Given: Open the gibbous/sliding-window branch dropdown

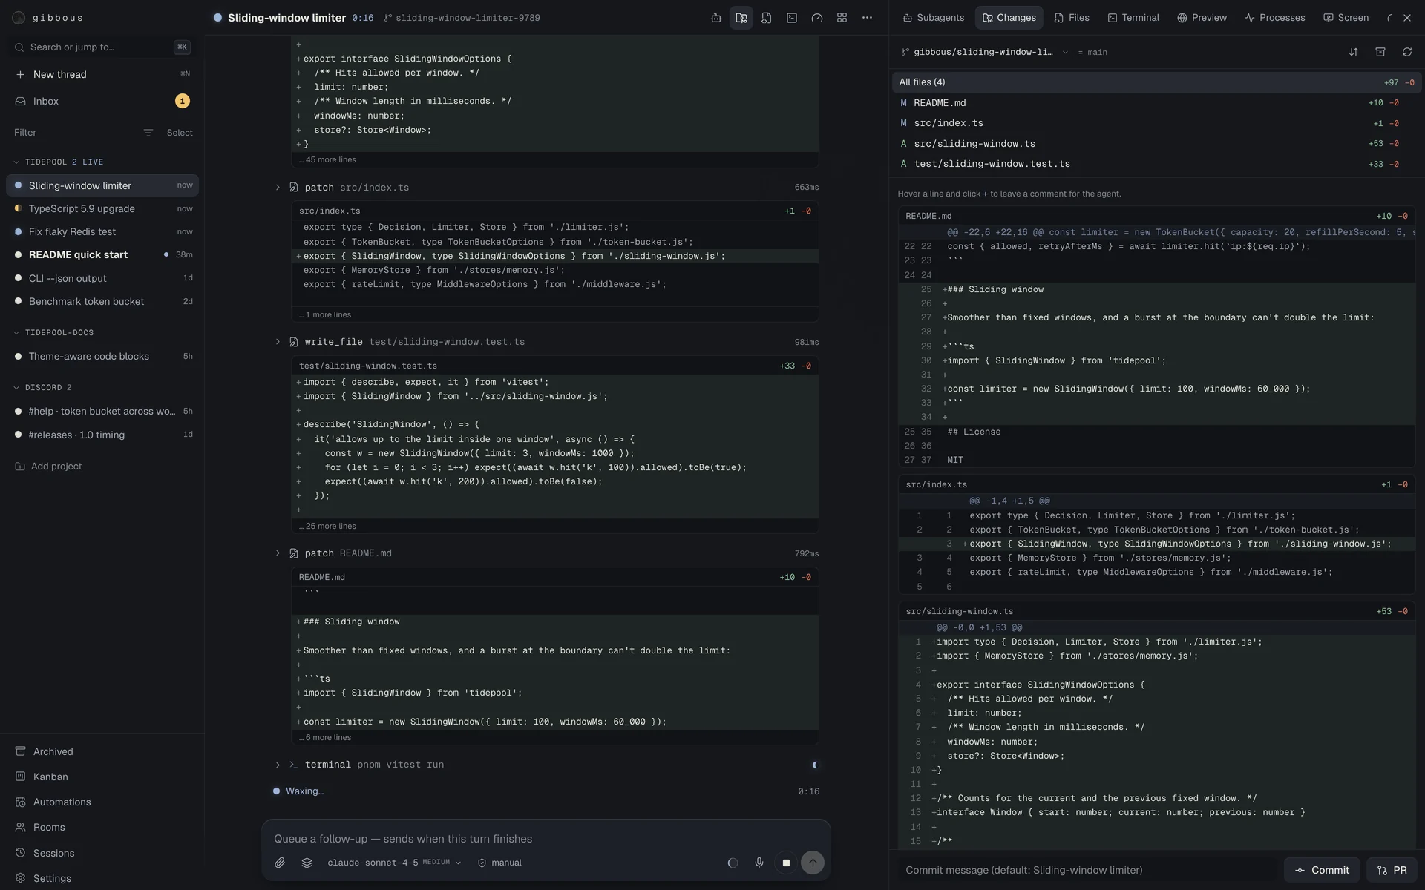Looking at the screenshot, I should coord(984,52).
